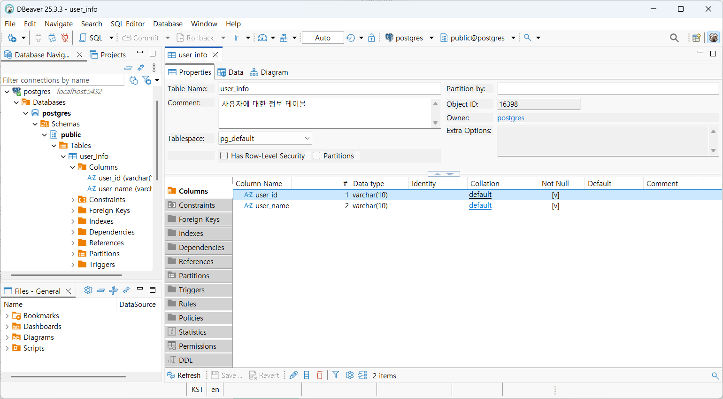Image resolution: width=723 pixels, height=399 pixels.
Task: Click Comment box scroll down arrow
Action: coord(435,123)
